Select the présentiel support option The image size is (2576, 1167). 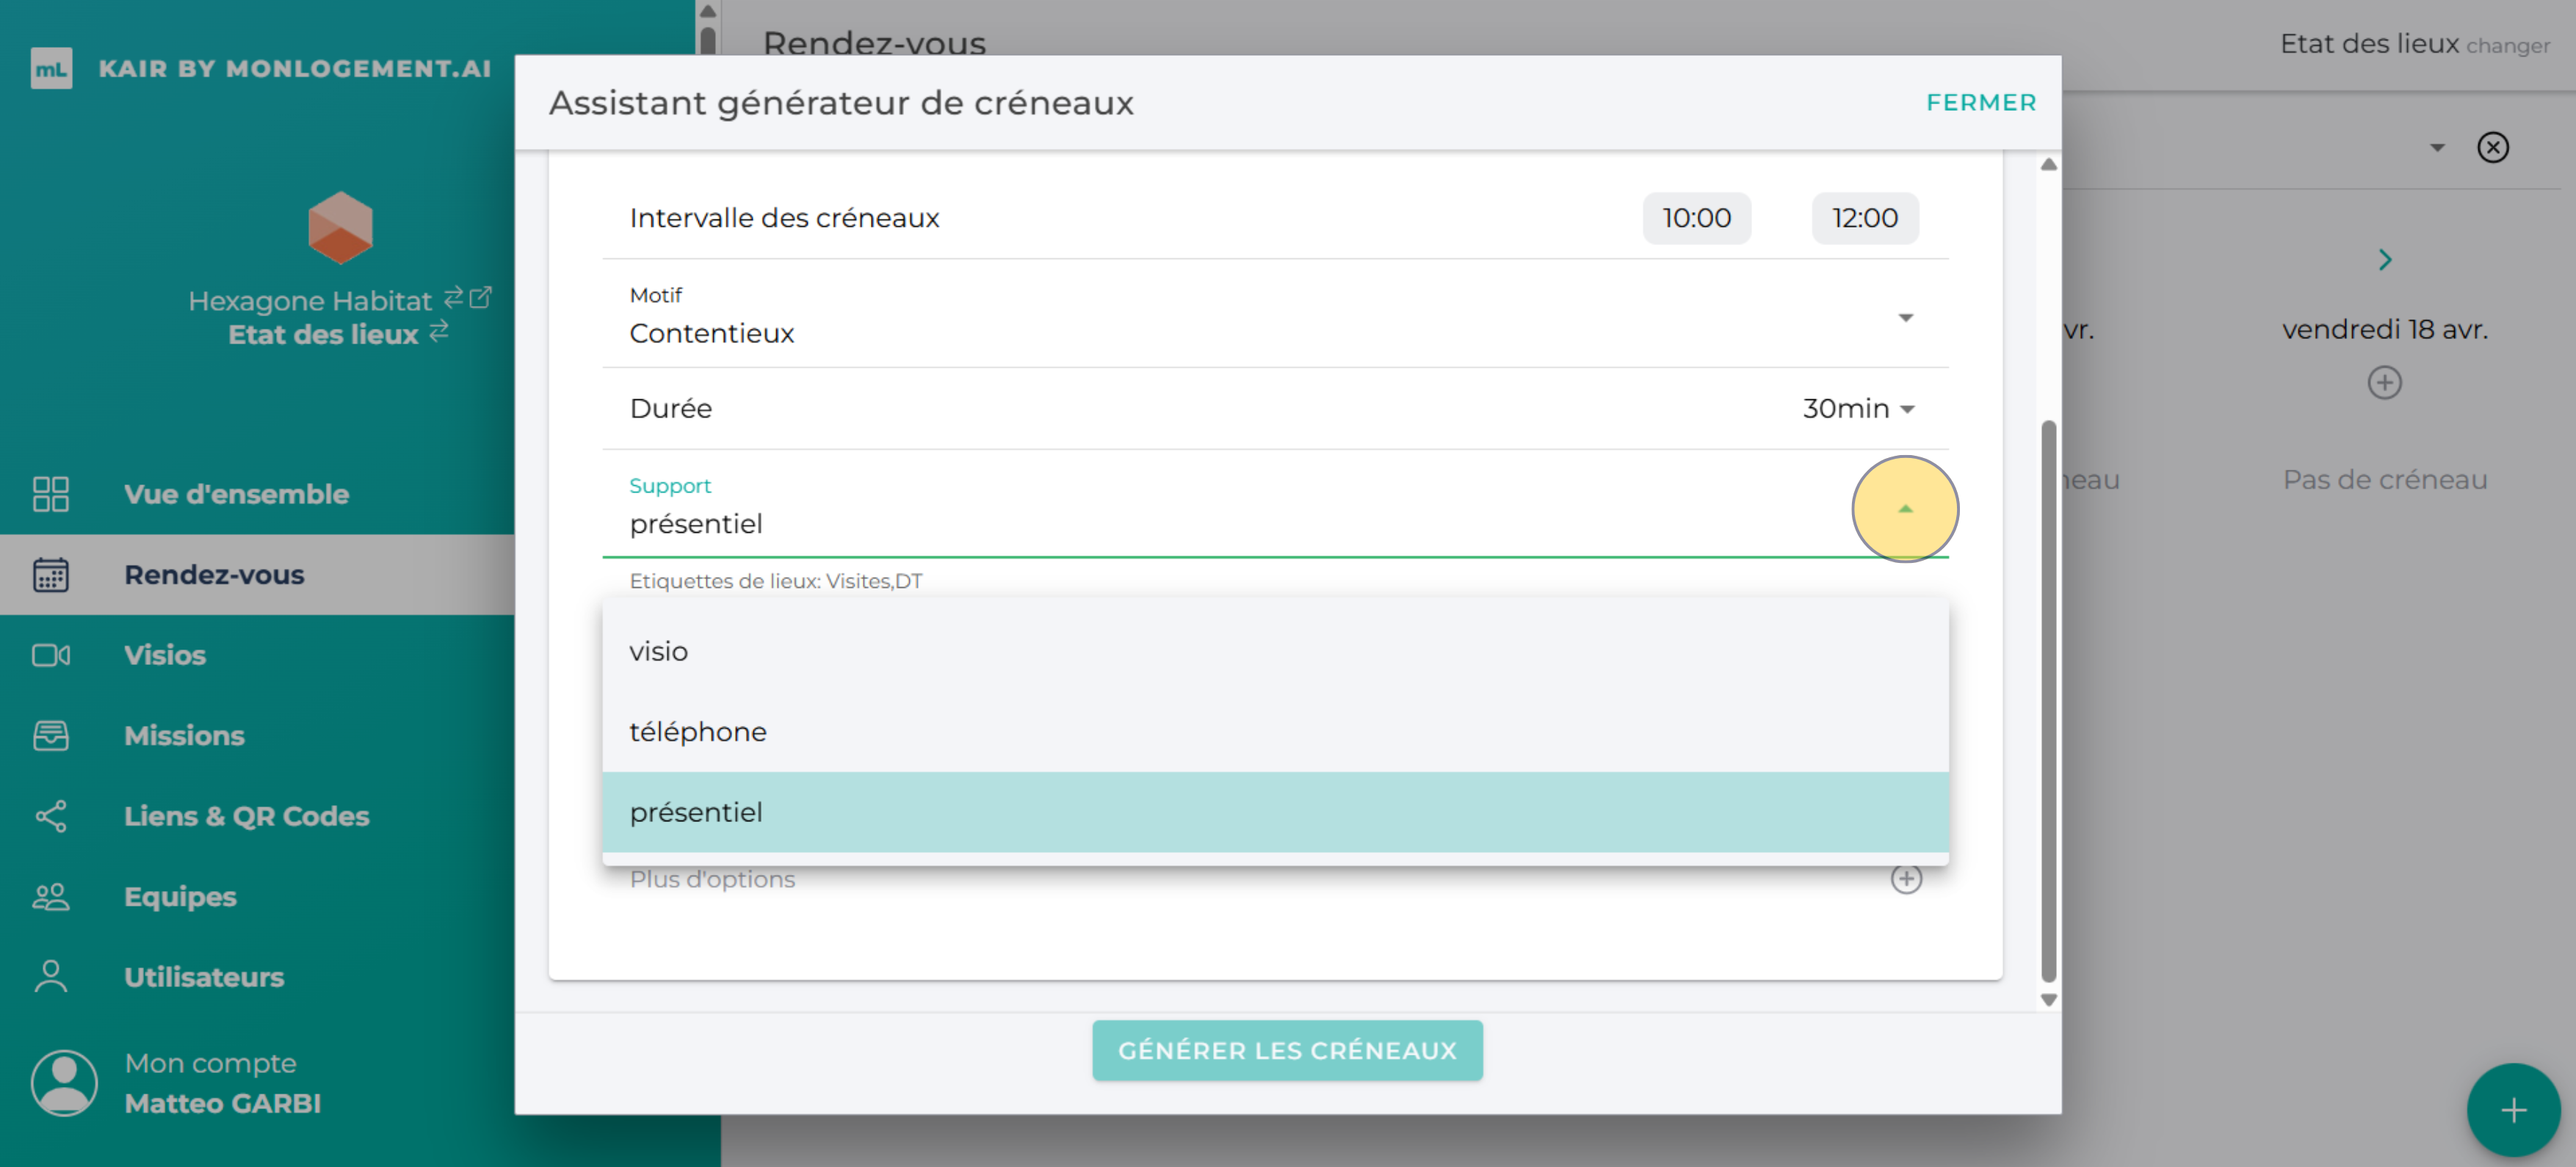[696, 811]
